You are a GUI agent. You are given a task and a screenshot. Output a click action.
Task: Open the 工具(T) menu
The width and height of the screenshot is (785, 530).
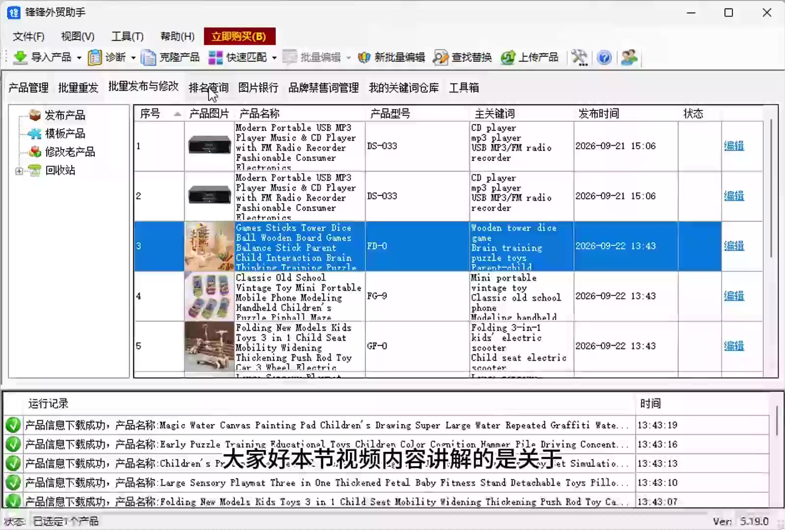click(127, 36)
